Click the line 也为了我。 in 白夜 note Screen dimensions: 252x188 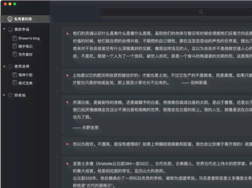click(82, 117)
